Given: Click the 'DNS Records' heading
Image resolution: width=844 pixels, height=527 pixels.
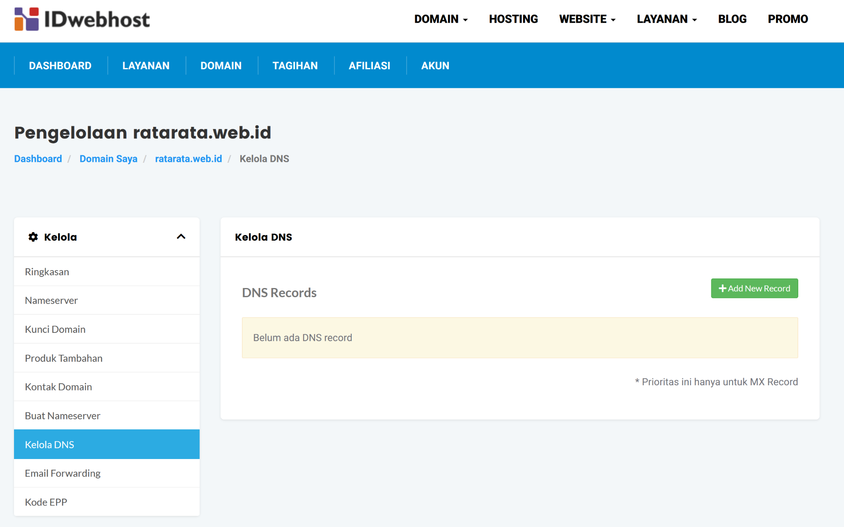Looking at the screenshot, I should pyautogui.click(x=279, y=293).
